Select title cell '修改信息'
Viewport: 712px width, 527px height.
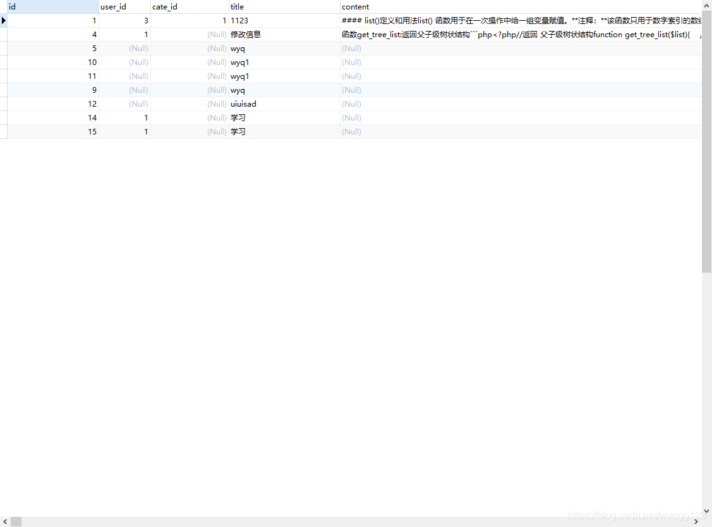(x=284, y=35)
